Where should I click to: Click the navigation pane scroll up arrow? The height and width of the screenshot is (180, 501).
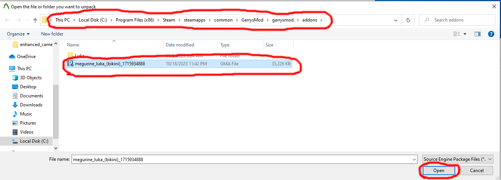point(56,44)
